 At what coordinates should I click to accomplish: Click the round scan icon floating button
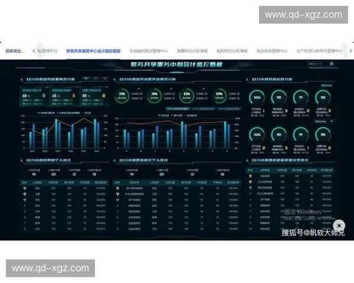pos(339,225)
